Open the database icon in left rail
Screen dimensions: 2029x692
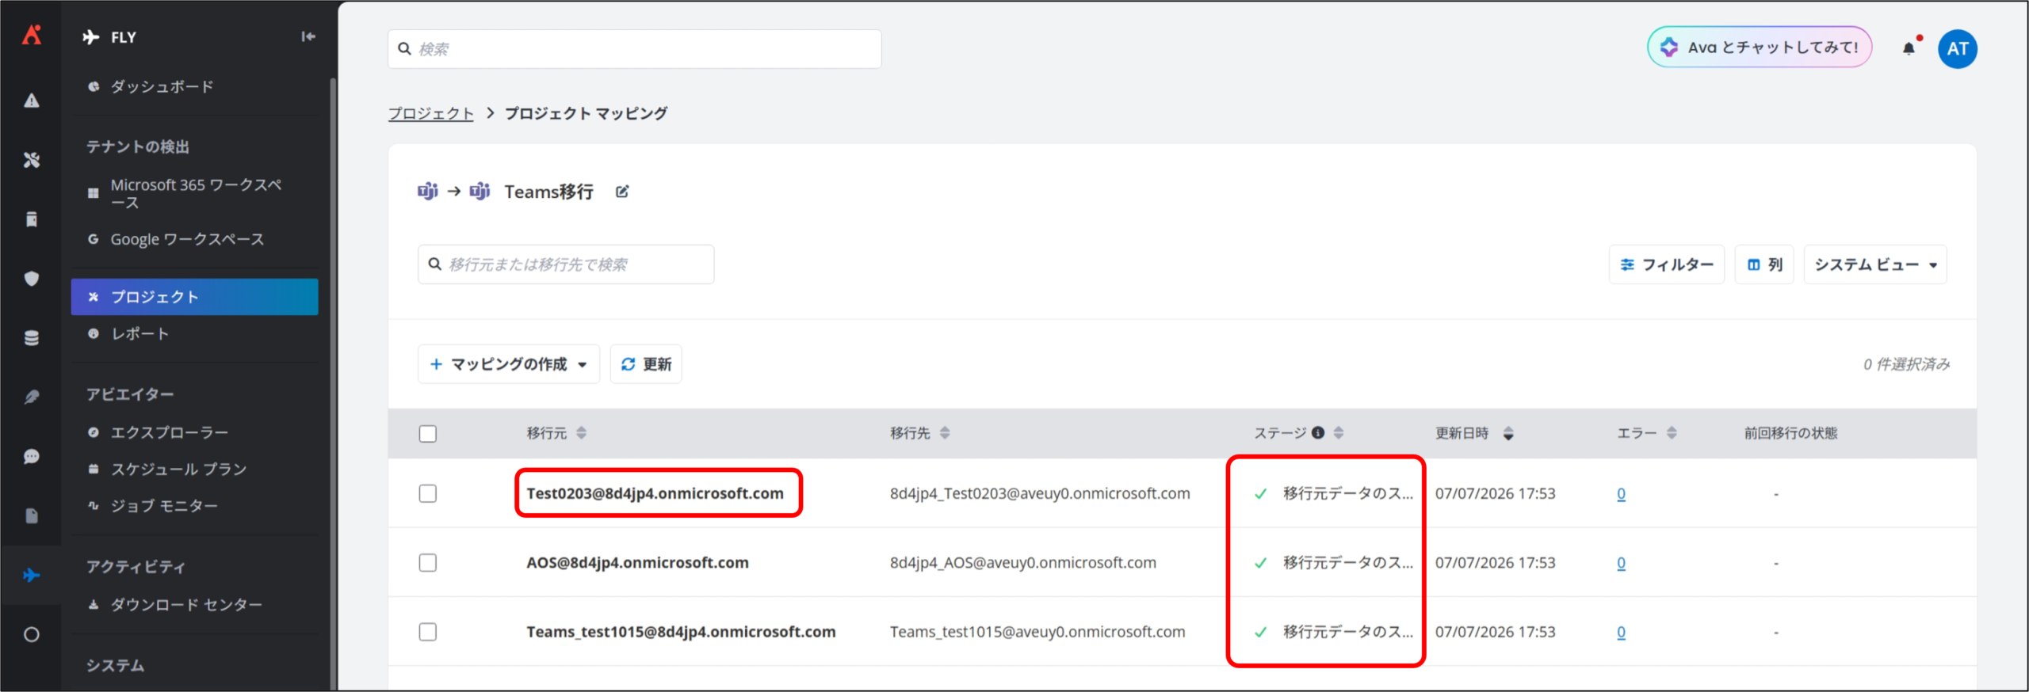click(x=31, y=338)
